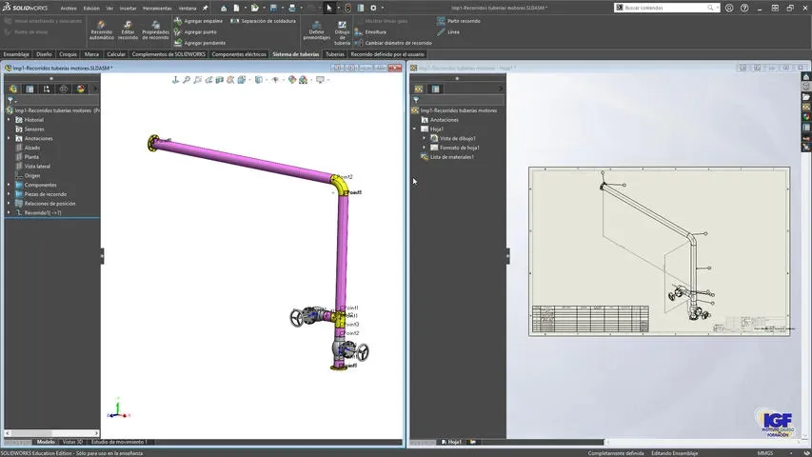Open the Herramientas menu

[157, 9]
